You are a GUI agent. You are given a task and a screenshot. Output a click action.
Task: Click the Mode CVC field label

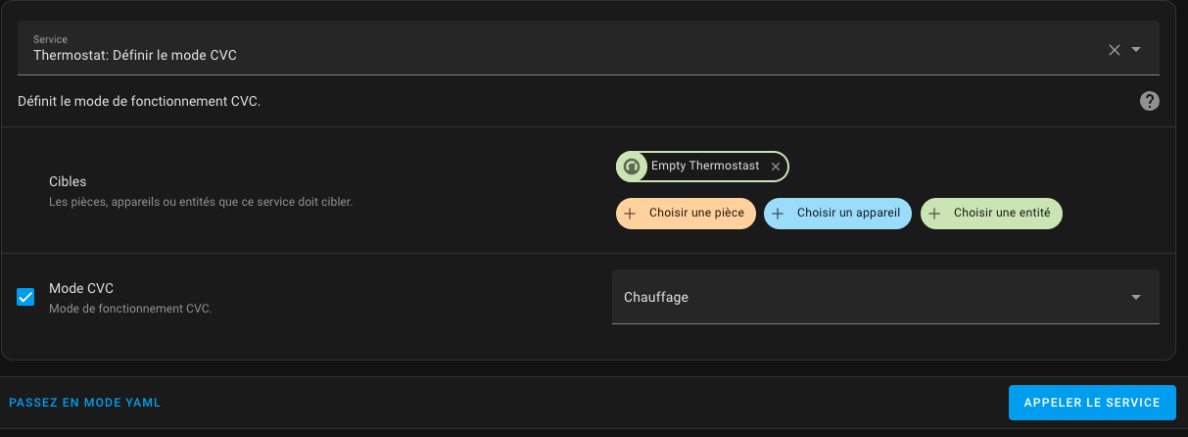tap(81, 288)
